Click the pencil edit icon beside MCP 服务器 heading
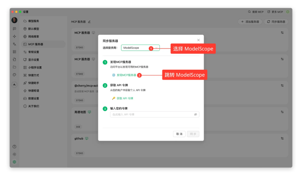The height and width of the screenshot is (179, 302). (x=89, y=22)
